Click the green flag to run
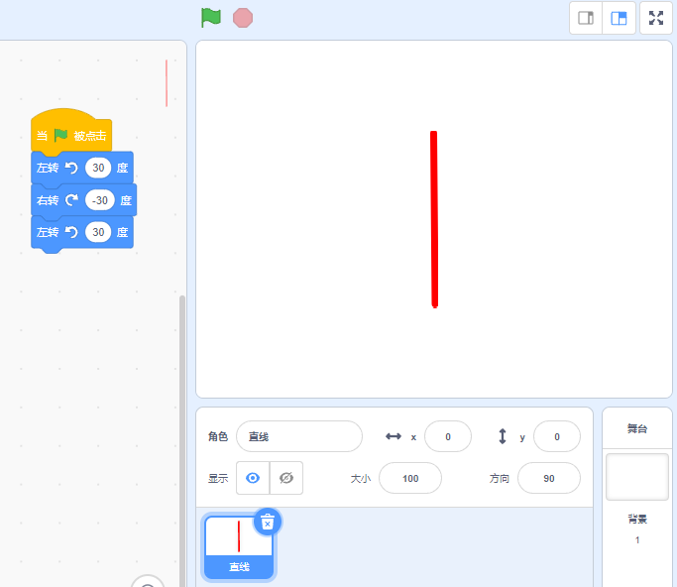Image resolution: width=677 pixels, height=587 pixels. coord(211,18)
